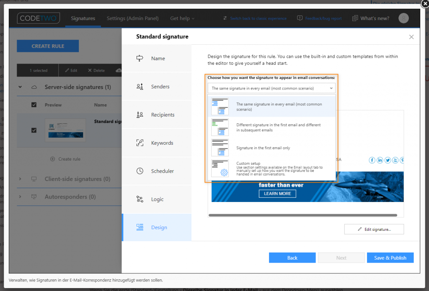Image resolution: width=429 pixels, height=291 pixels.
Task: Close the Standard signature dialog
Action: coord(411,37)
